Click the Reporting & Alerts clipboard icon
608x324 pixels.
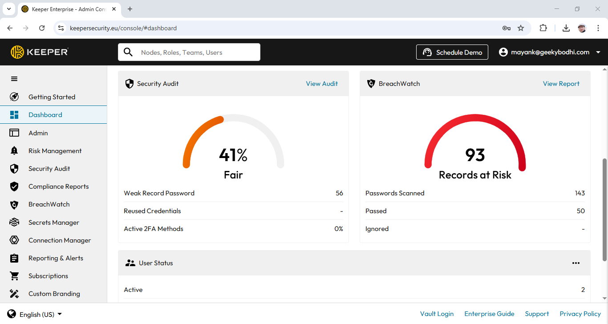14,258
